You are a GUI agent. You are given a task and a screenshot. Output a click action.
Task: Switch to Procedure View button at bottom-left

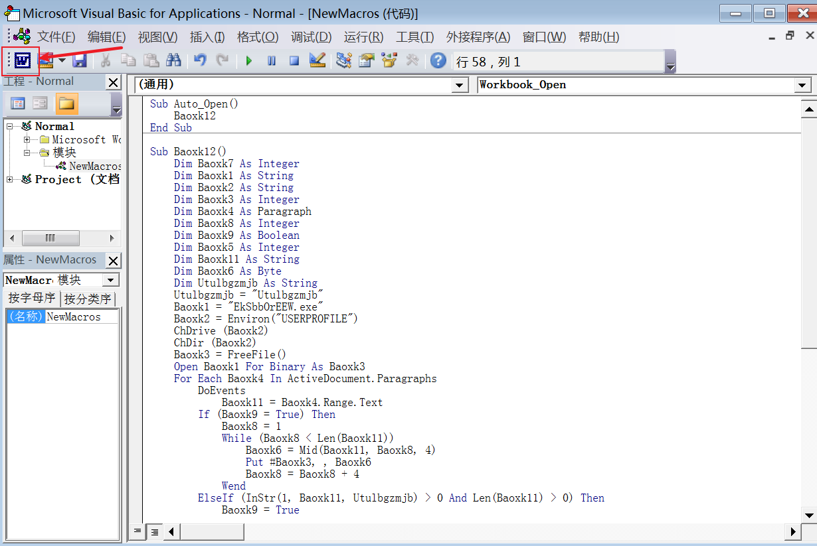click(138, 531)
